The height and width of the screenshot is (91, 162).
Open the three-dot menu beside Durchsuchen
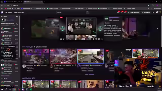coord(27,12)
